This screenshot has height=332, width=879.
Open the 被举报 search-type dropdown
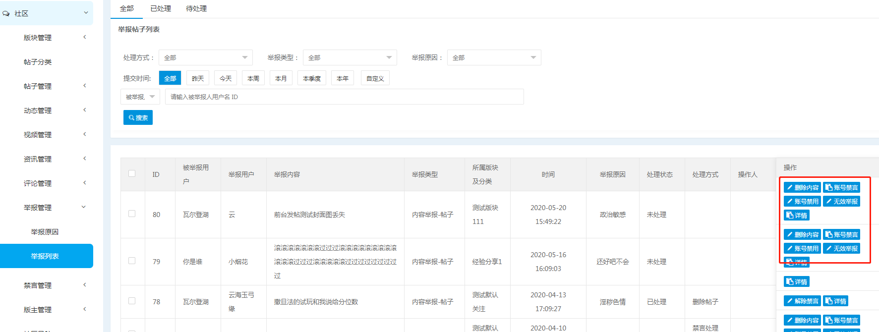click(140, 97)
